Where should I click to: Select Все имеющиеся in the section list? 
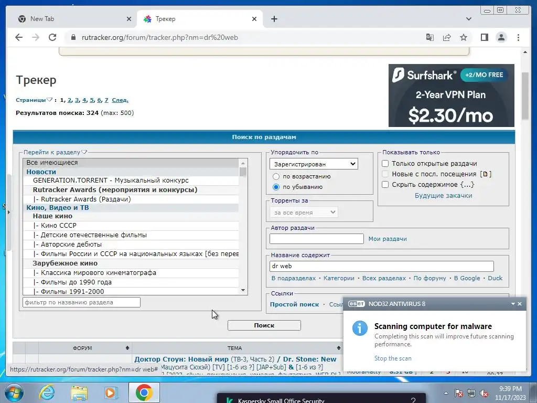tap(131, 163)
